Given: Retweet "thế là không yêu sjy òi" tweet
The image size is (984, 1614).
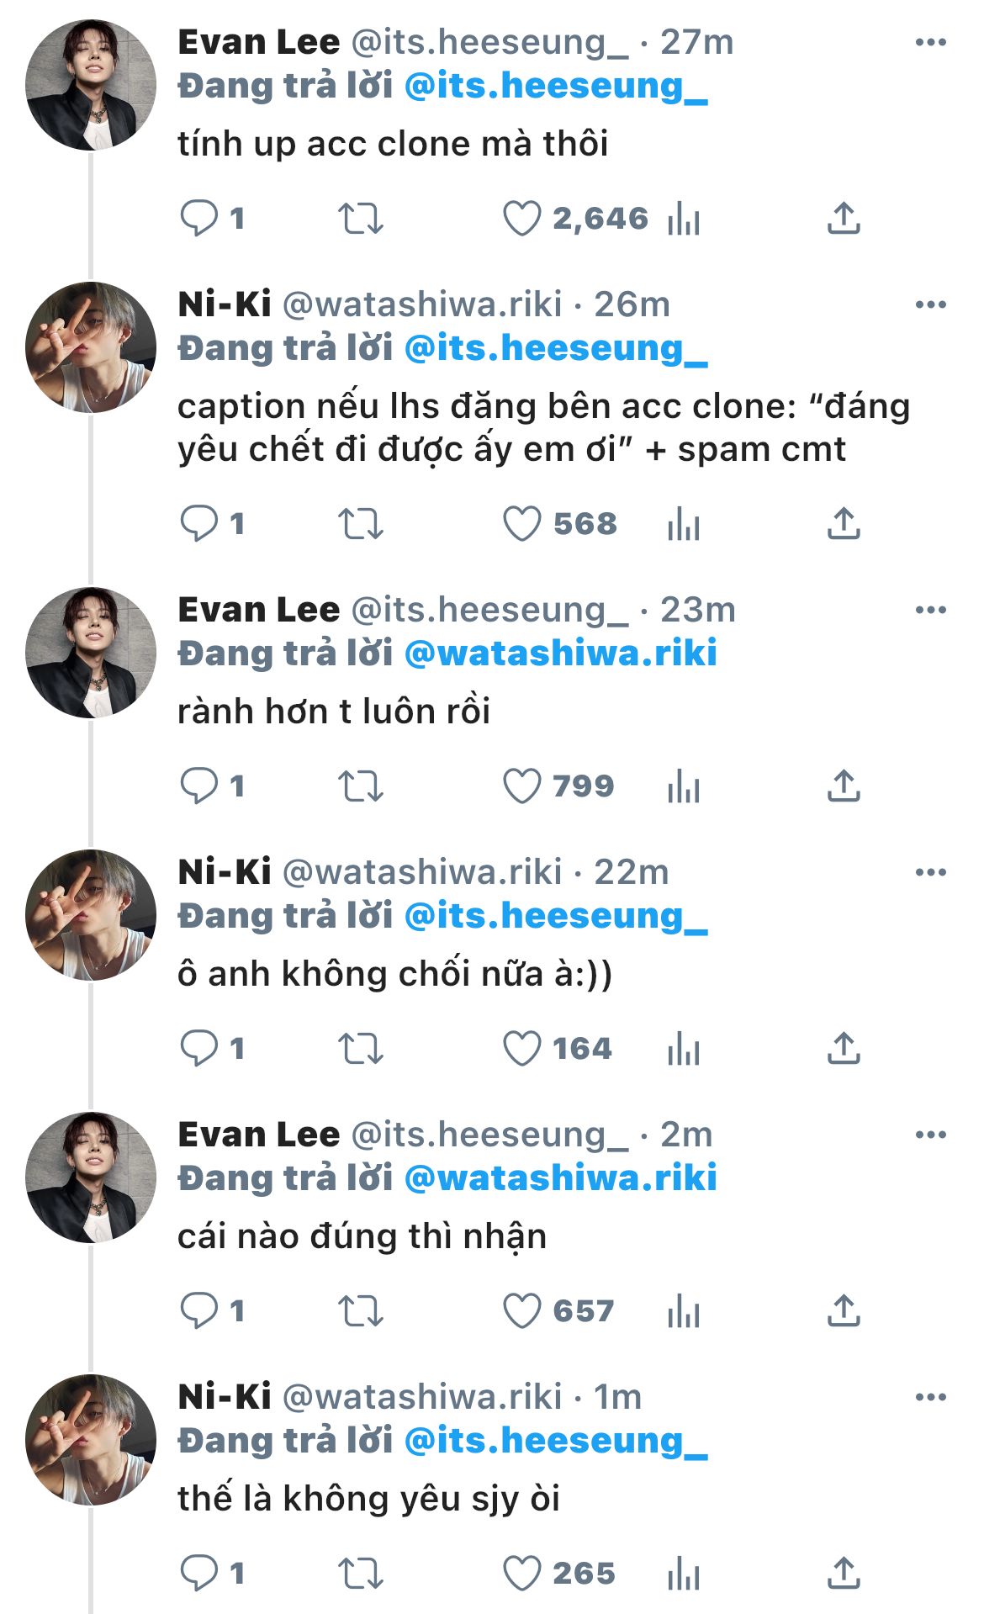Looking at the screenshot, I should pos(361,1574).
